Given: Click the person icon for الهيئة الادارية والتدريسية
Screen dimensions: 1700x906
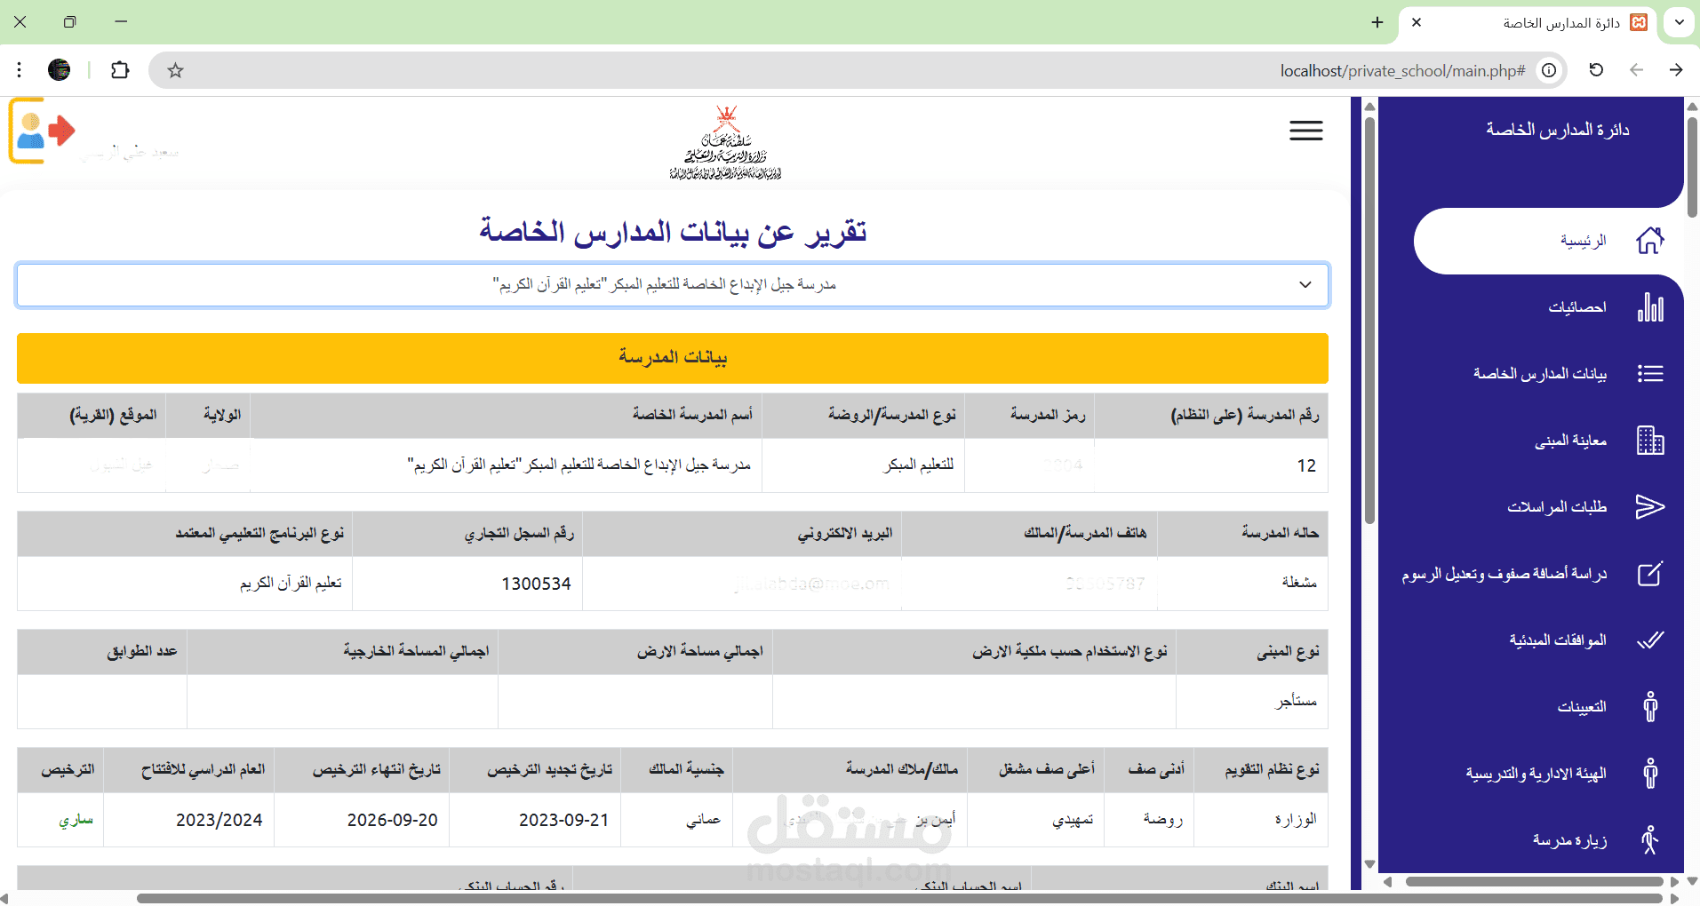Looking at the screenshot, I should pos(1650,774).
